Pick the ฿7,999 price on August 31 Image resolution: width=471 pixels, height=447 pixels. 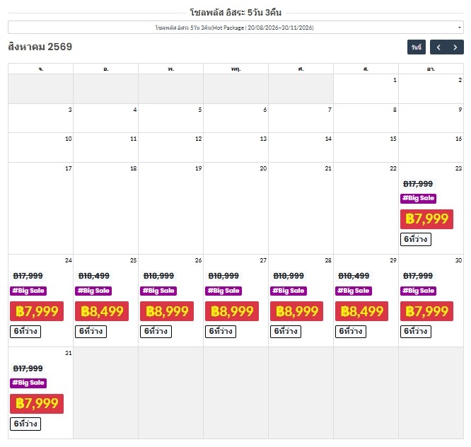(x=37, y=404)
